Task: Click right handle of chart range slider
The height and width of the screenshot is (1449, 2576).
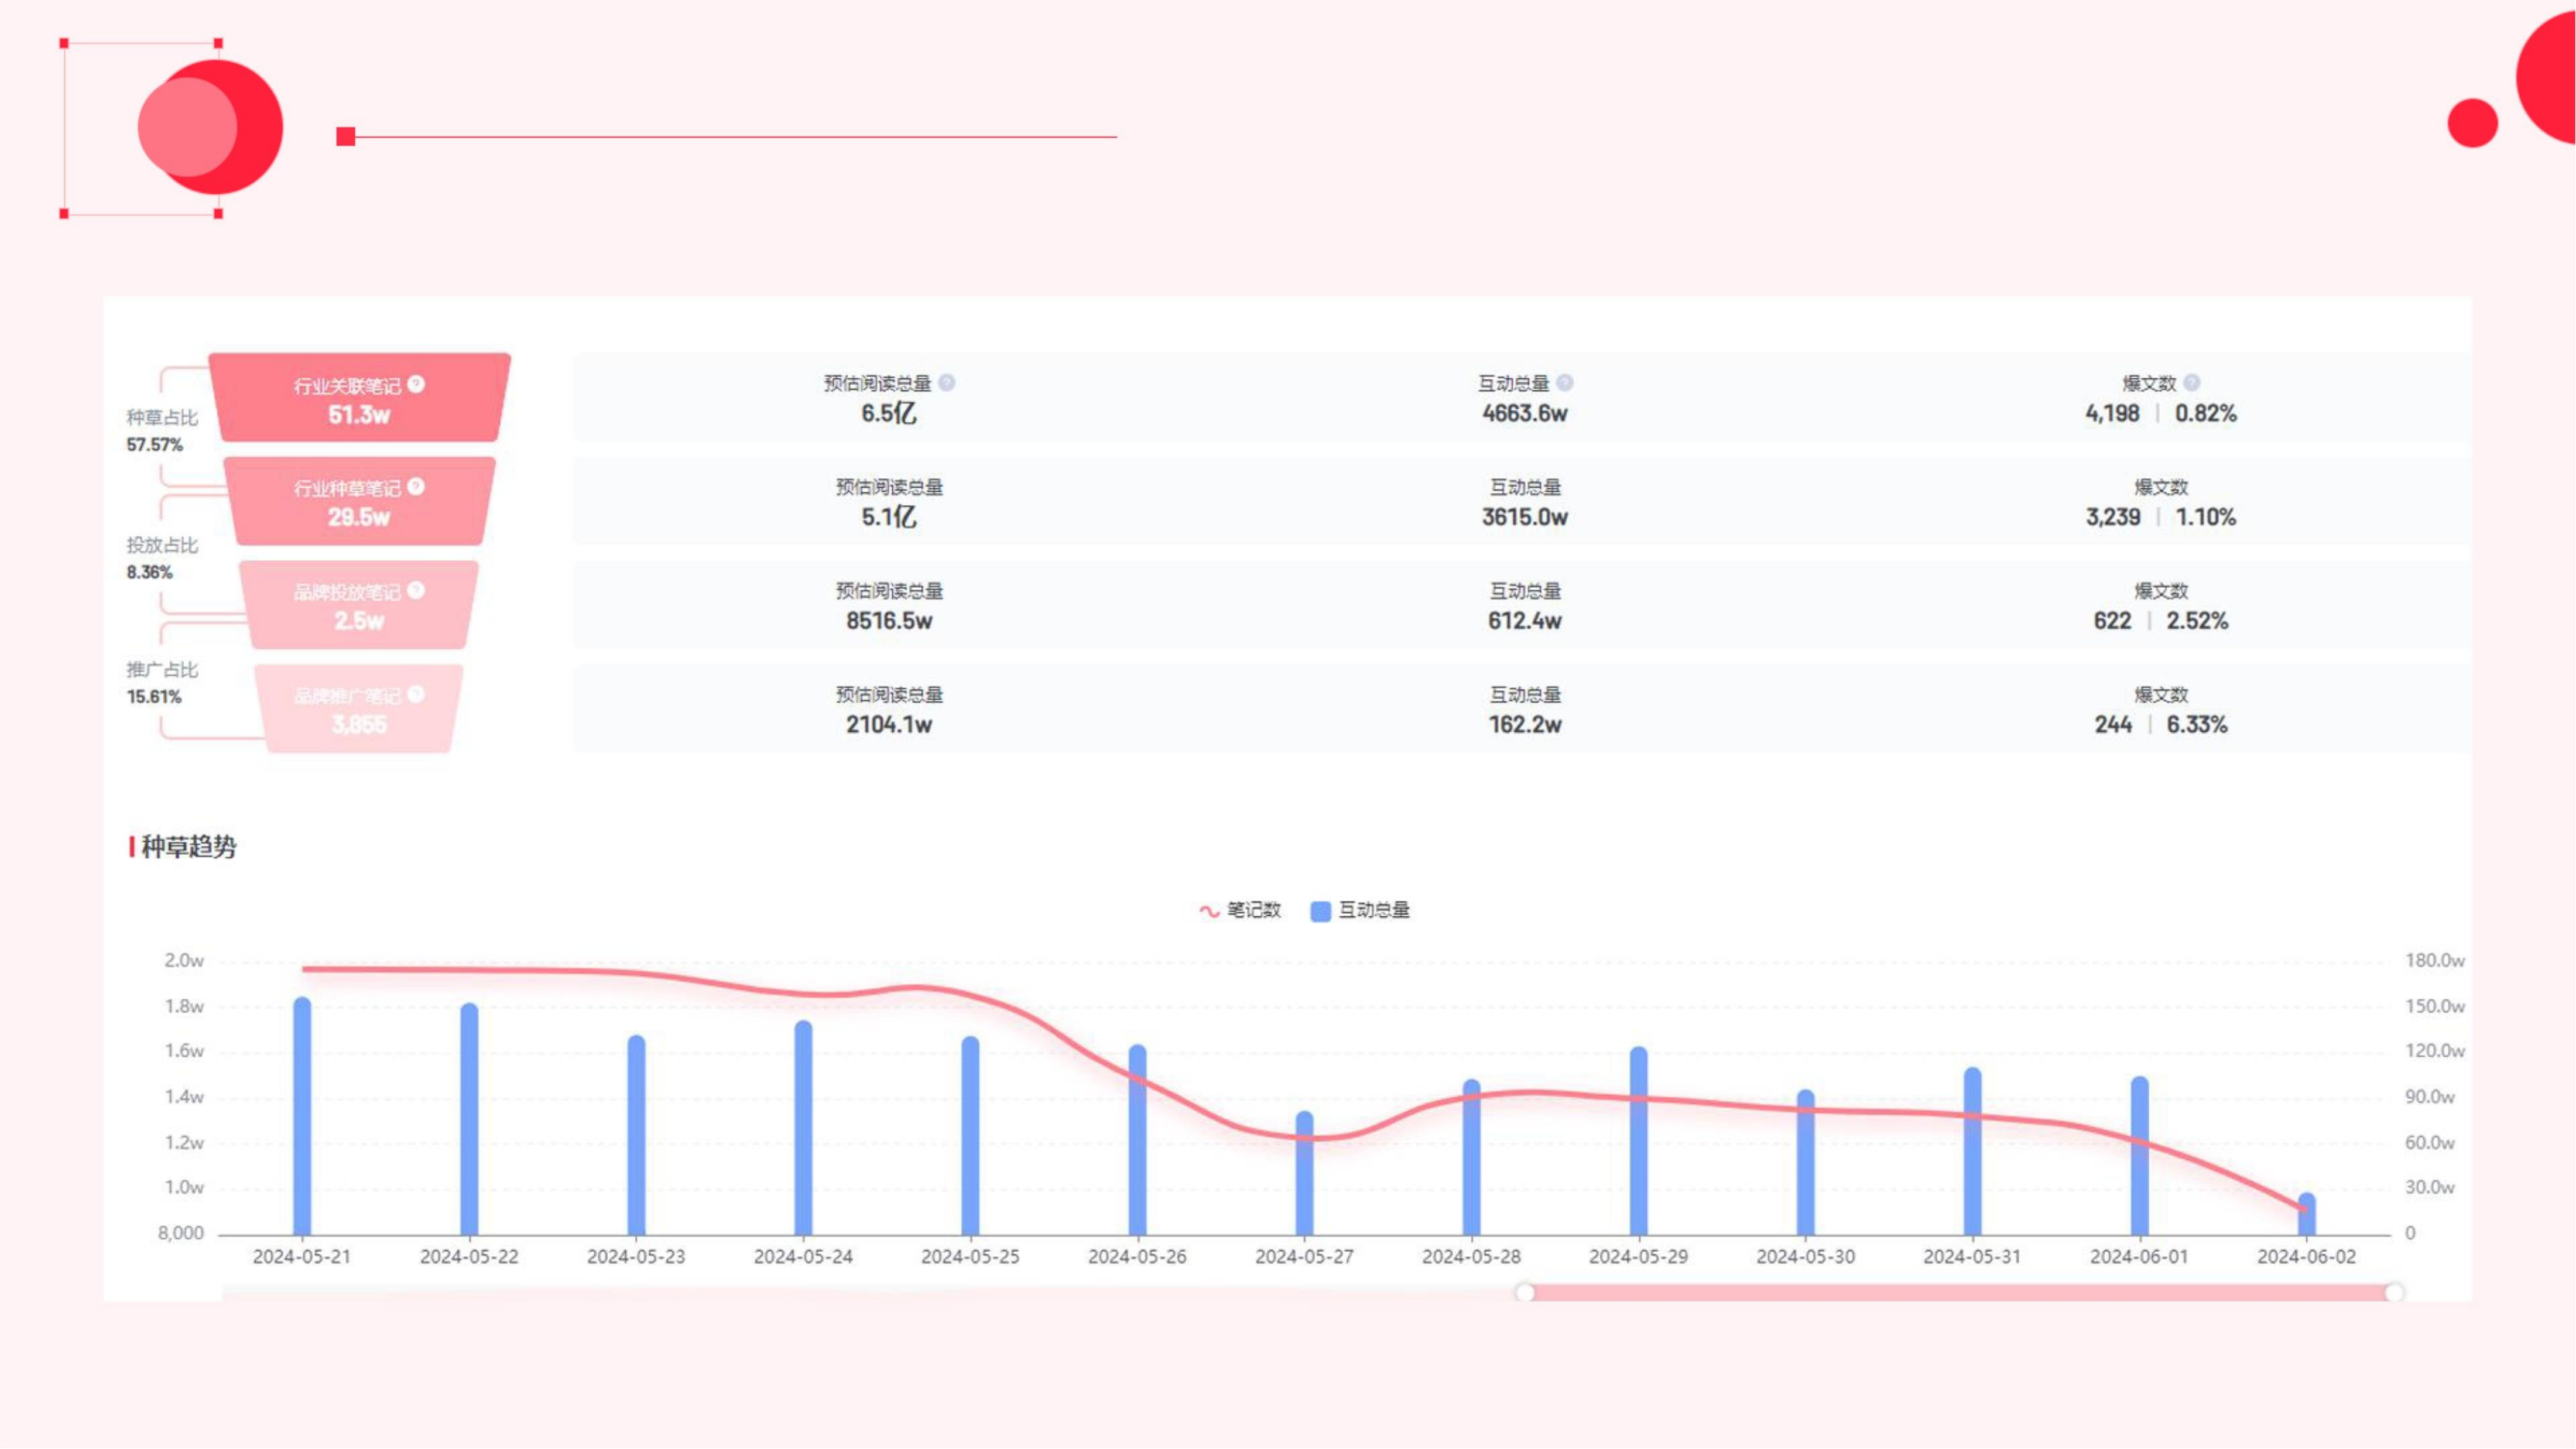Action: (x=2394, y=1293)
